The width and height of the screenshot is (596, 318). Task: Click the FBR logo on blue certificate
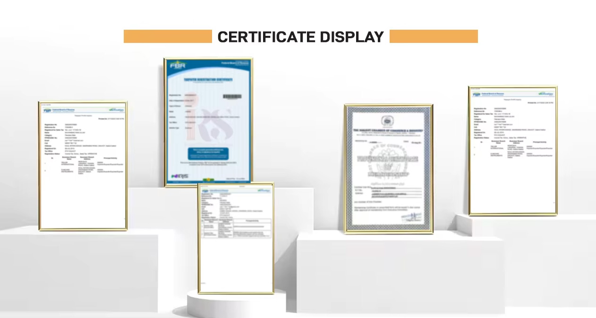tap(178, 66)
